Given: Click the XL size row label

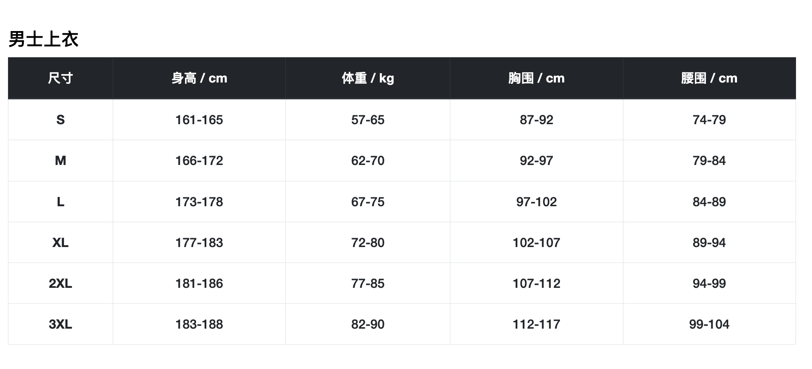Looking at the screenshot, I should 60,243.
